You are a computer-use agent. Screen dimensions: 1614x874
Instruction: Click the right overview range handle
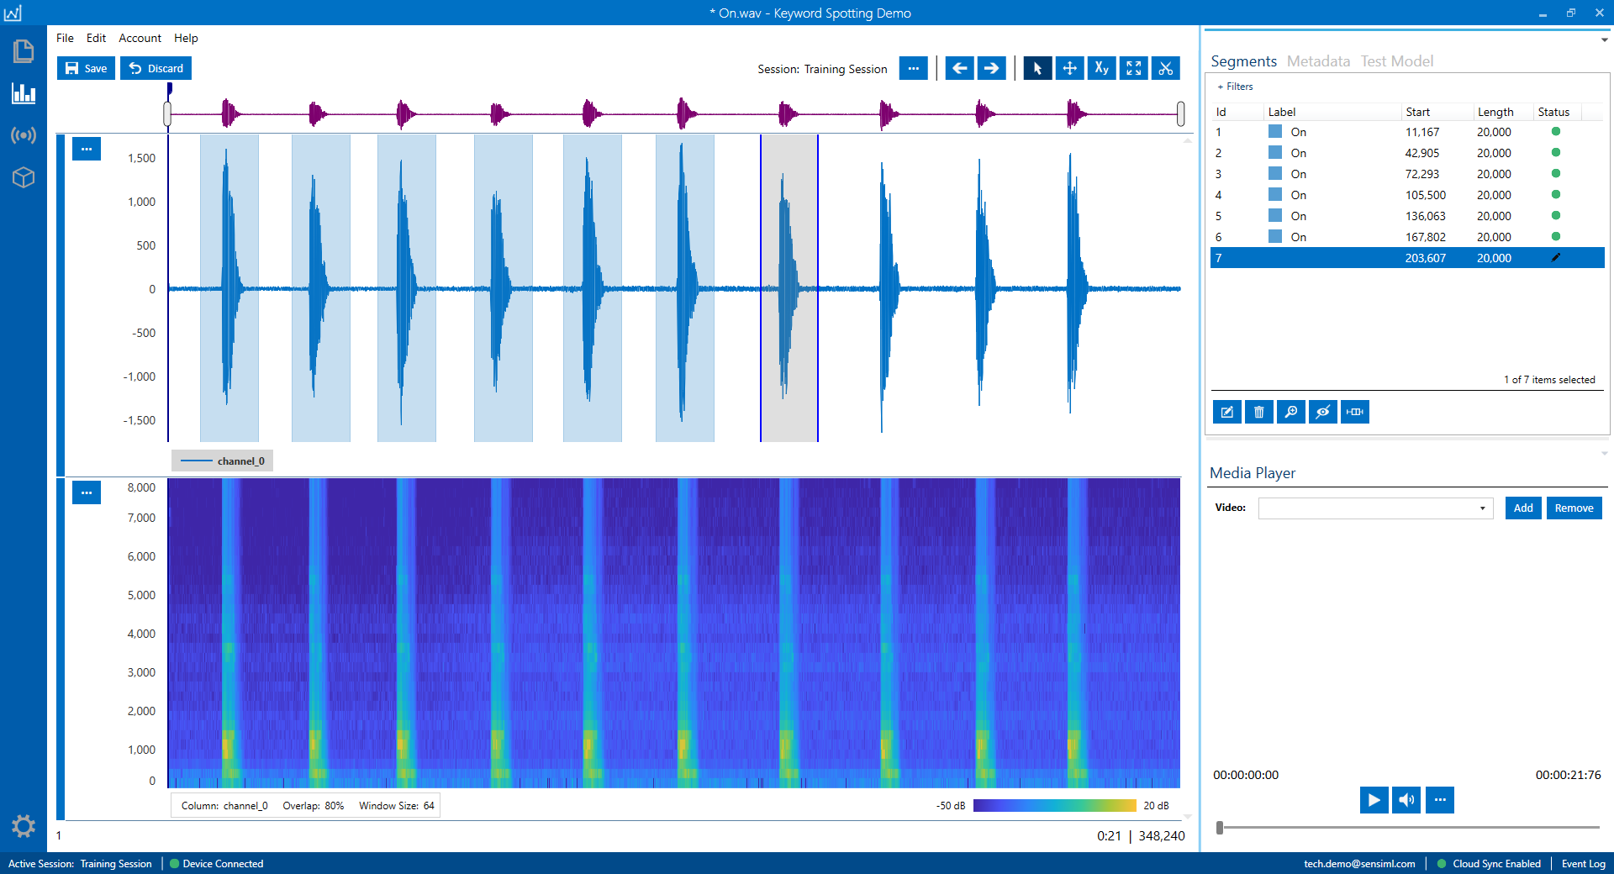coord(1180,114)
